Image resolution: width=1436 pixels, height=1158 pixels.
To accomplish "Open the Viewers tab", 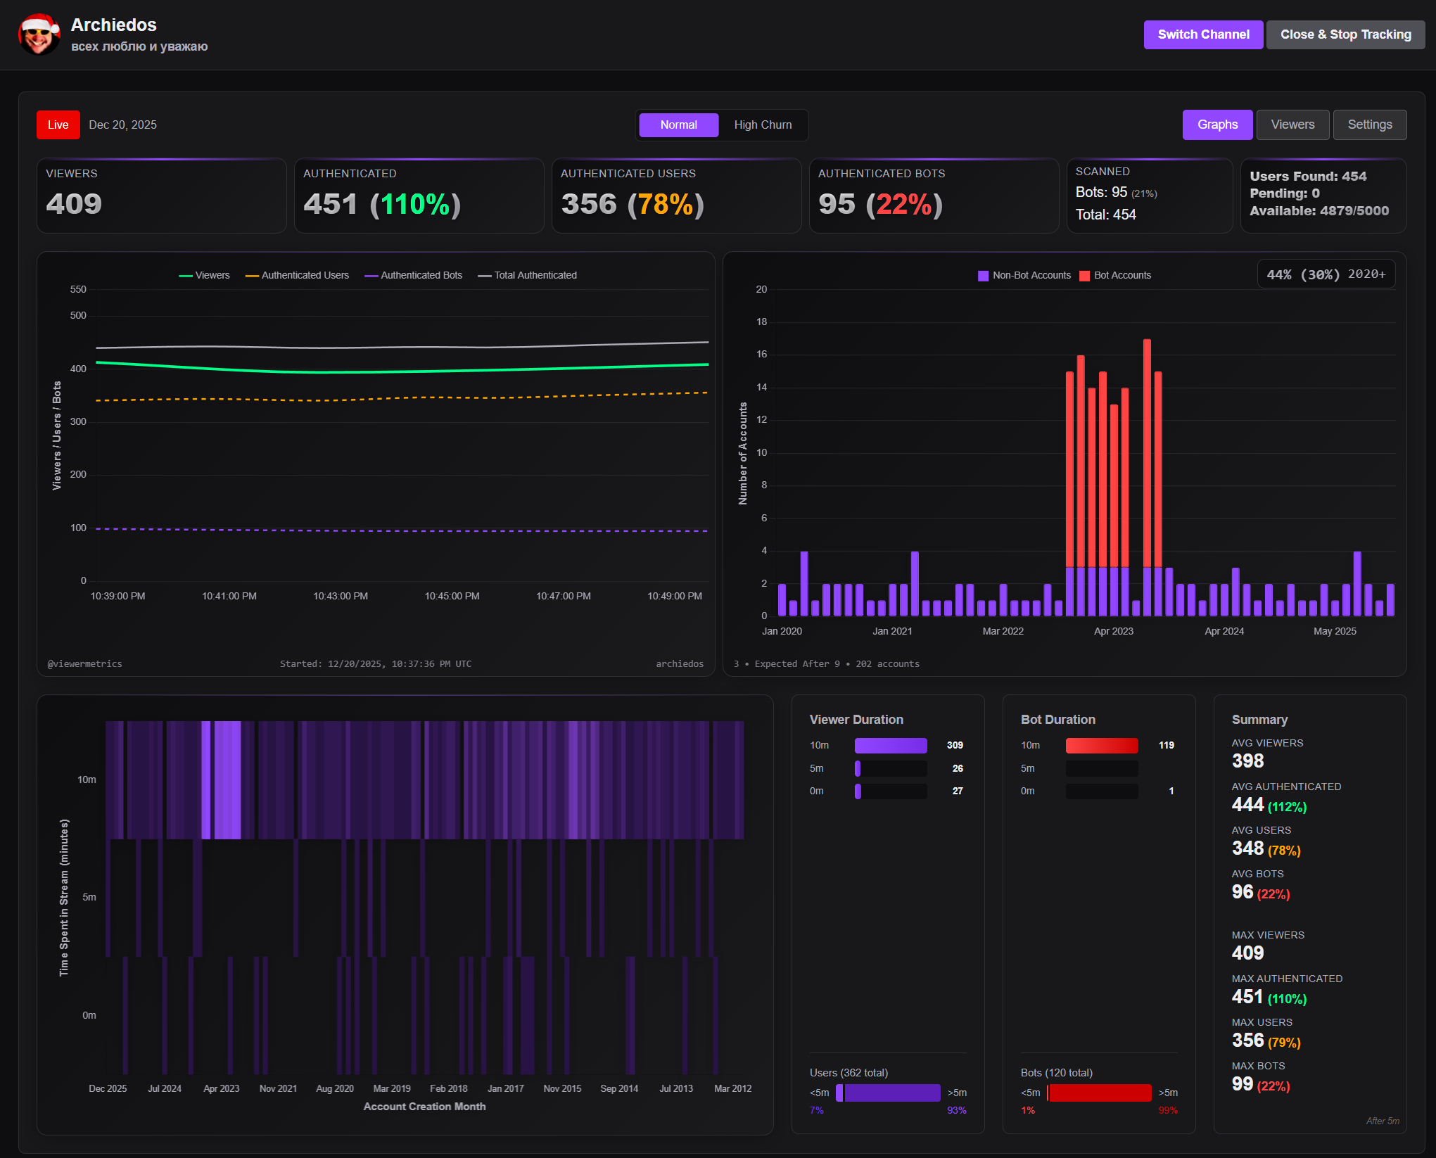I will coord(1292,125).
